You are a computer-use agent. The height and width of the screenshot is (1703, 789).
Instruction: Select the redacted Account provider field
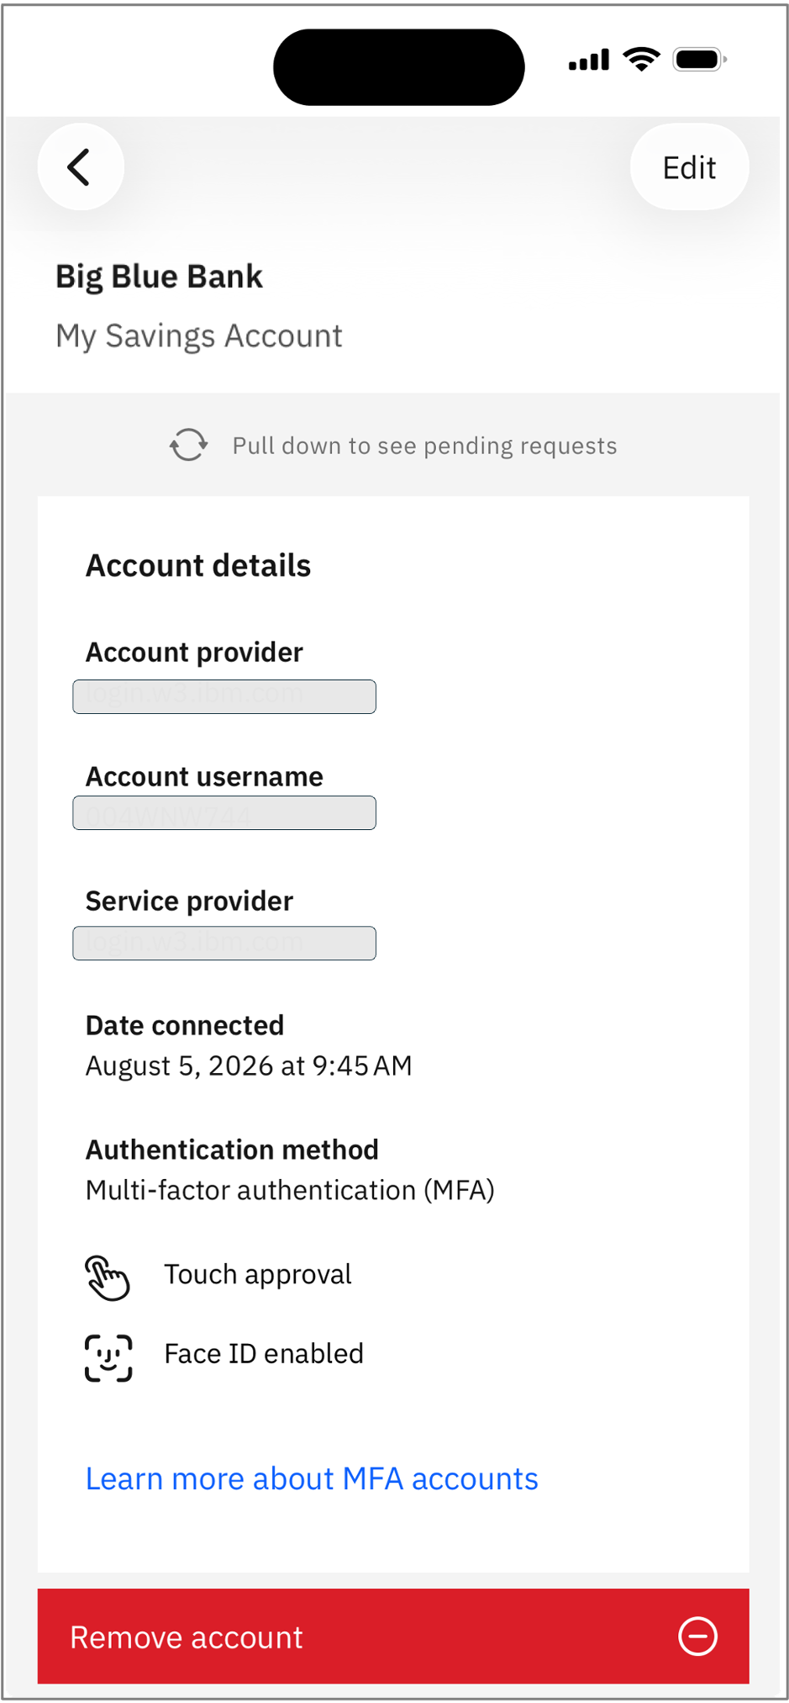[x=224, y=696]
